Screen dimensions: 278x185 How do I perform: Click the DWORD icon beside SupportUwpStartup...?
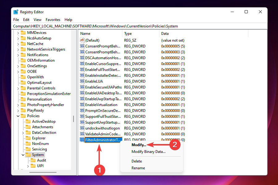point(82,122)
